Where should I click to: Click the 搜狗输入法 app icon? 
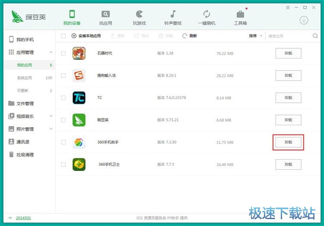click(79, 75)
